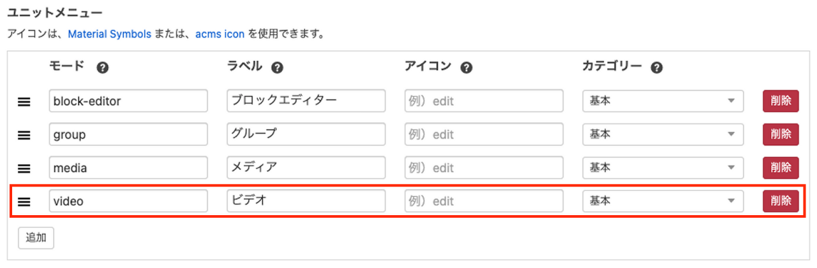Click the ビデオ label input field

[306, 201]
